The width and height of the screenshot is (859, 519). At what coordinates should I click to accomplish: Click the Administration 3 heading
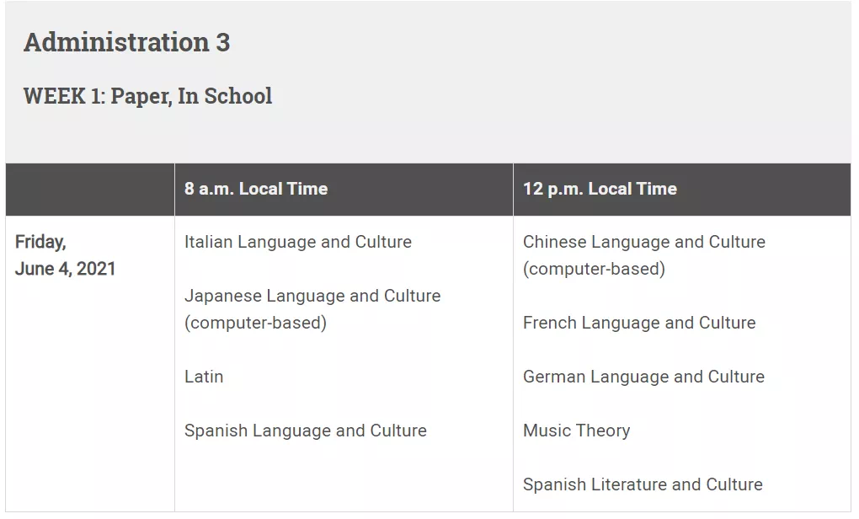(x=126, y=42)
